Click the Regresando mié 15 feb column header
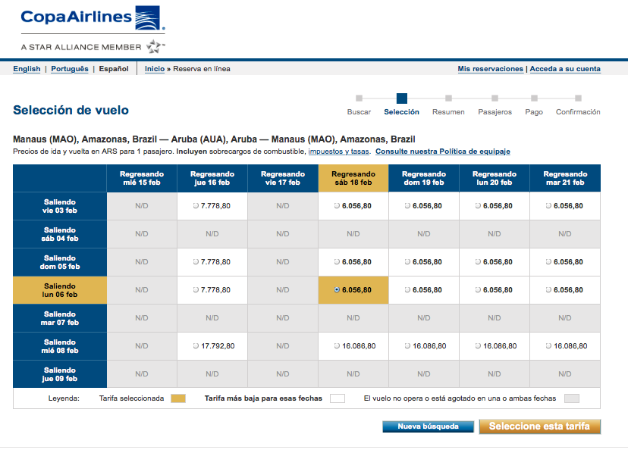This screenshot has height=453, width=628. pyautogui.click(x=142, y=179)
